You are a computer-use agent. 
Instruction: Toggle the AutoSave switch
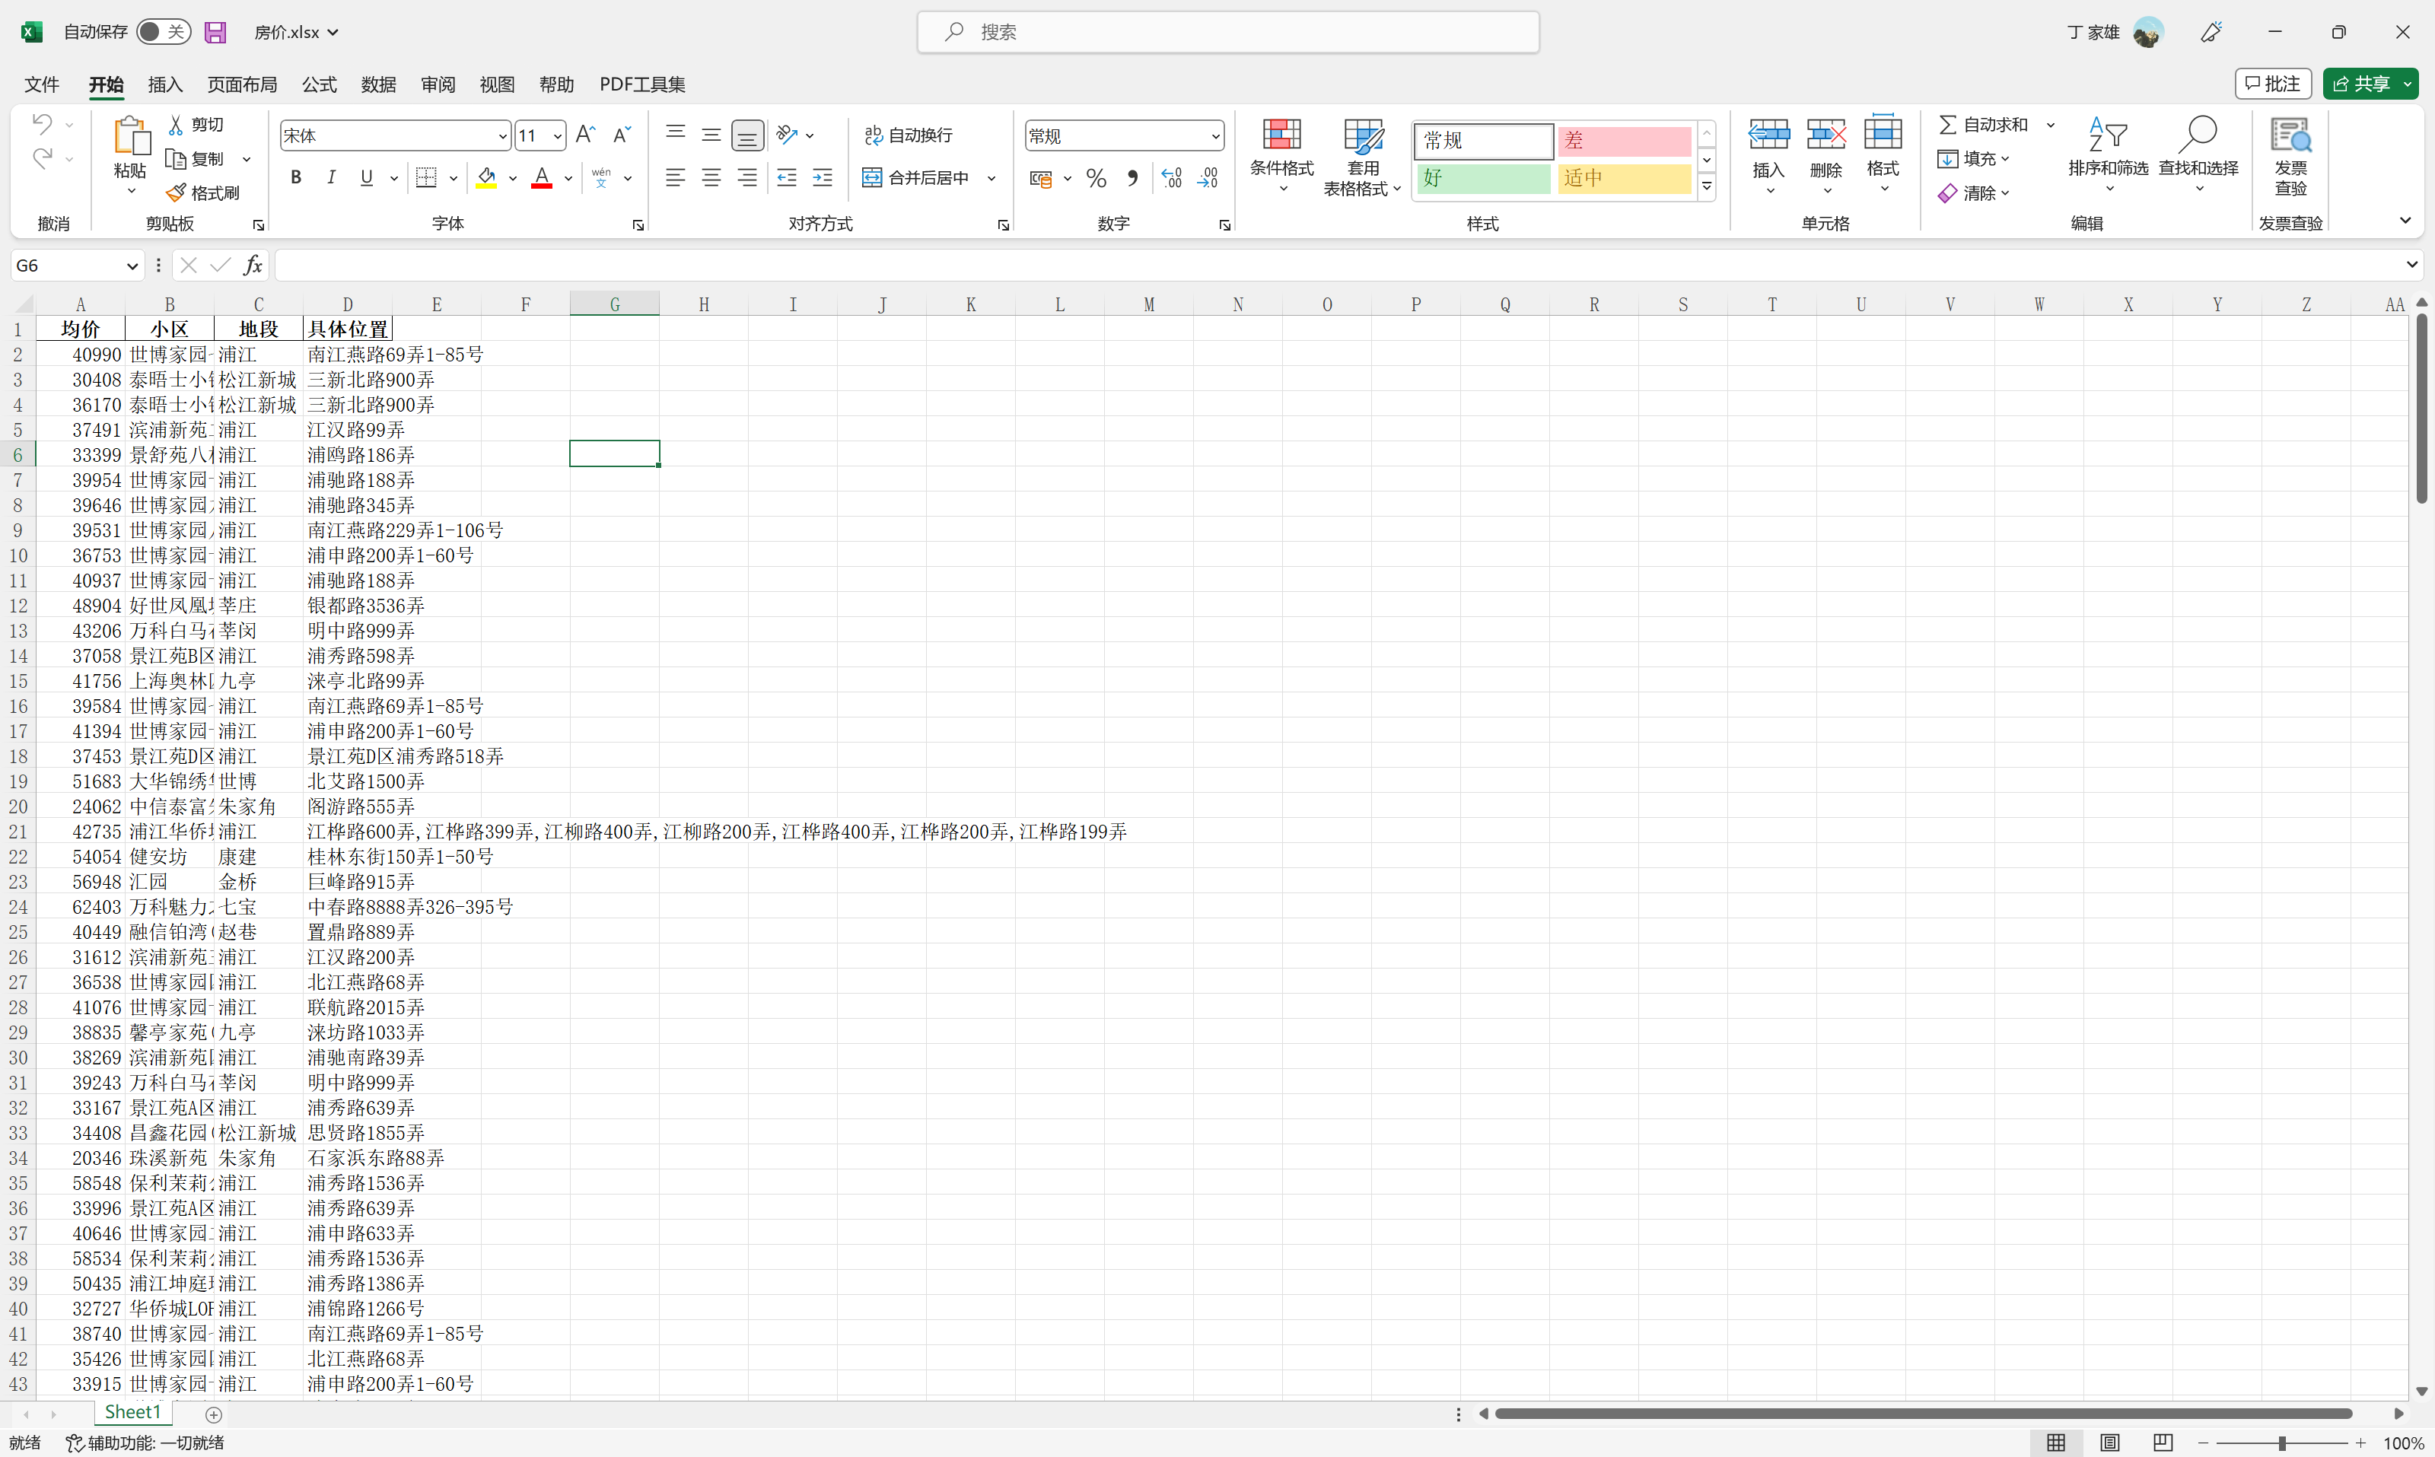tap(162, 31)
